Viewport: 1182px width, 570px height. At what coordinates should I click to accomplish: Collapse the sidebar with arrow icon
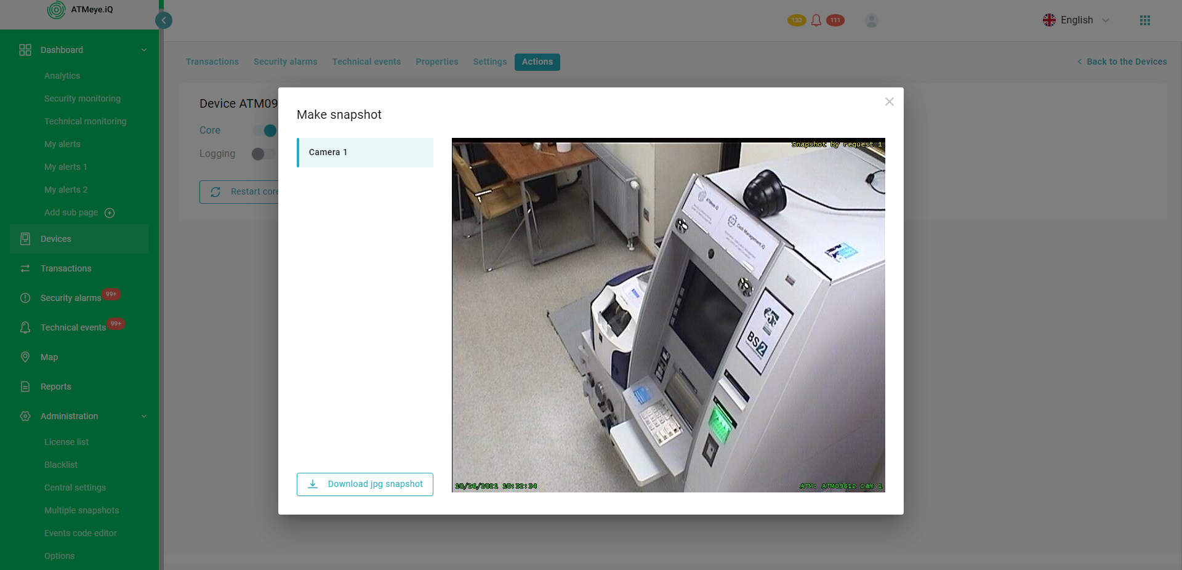tap(164, 20)
